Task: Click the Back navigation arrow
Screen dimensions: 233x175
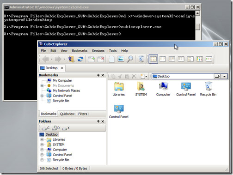Action: [45, 59]
